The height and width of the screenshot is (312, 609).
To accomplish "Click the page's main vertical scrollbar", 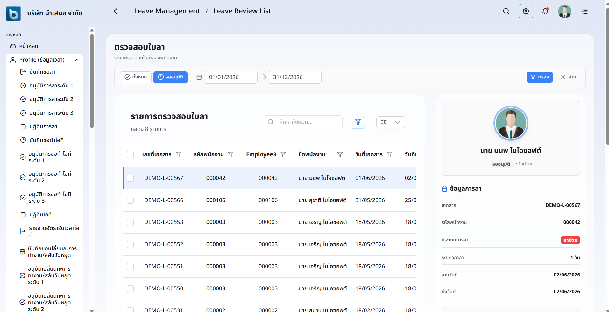I will pyautogui.click(x=607, y=76).
